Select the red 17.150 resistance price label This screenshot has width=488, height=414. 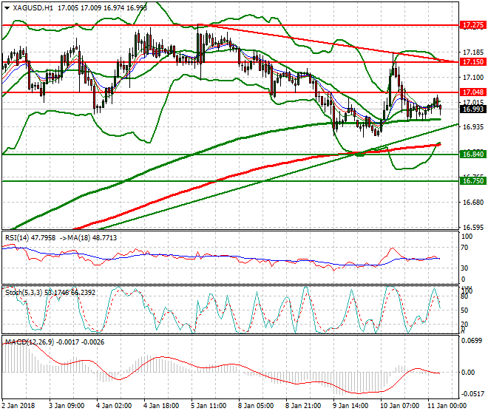[472, 62]
